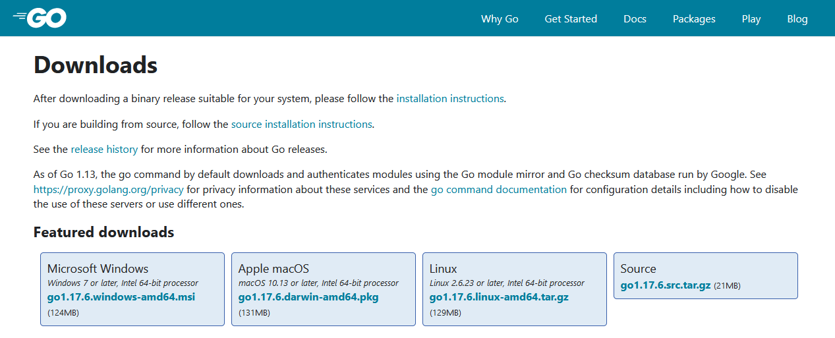Download go1.17.6.darwin-amd64.pkg for macOS
This screenshot has height=338, width=835.
pyautogui.click(x=308, y=297)
